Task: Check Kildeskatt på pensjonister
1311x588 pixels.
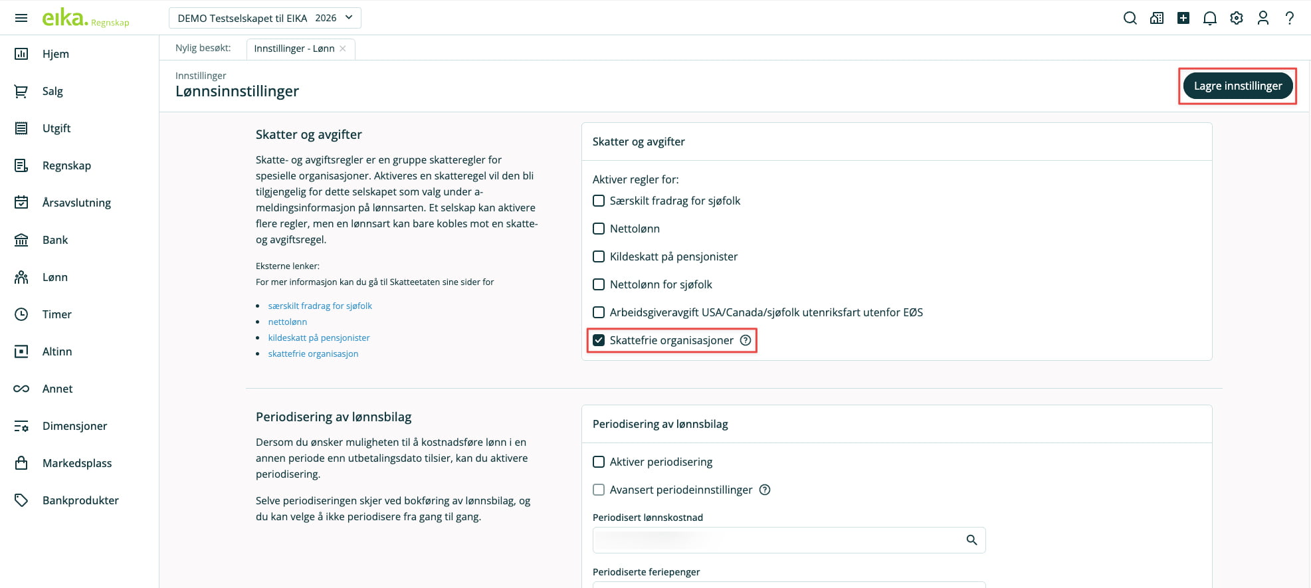Action: coord(599,256)
